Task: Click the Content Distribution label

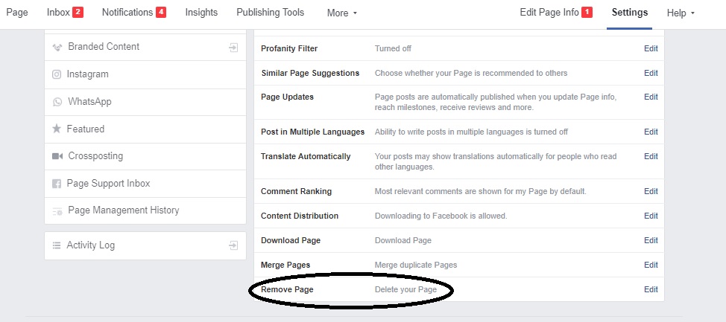Action: click(x=300, y=216)
